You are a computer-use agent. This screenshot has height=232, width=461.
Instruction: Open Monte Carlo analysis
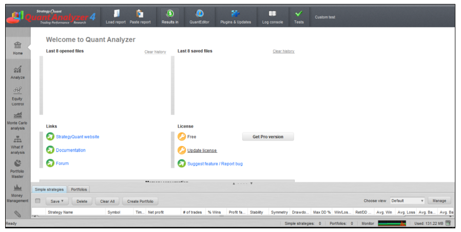(17, 121)
